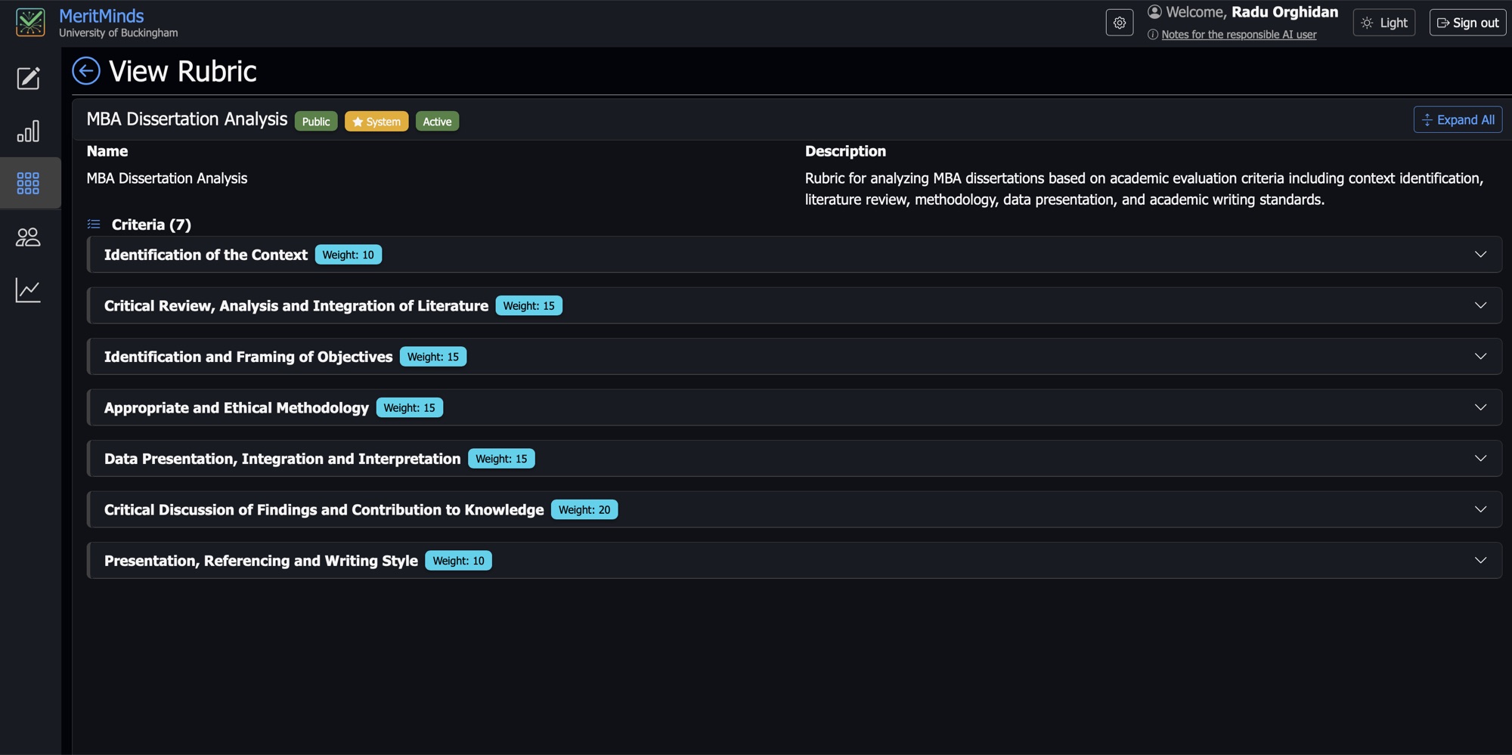Toggle to Light theme
Viewport: 1512px width, 755px height.
point(1384,23)
